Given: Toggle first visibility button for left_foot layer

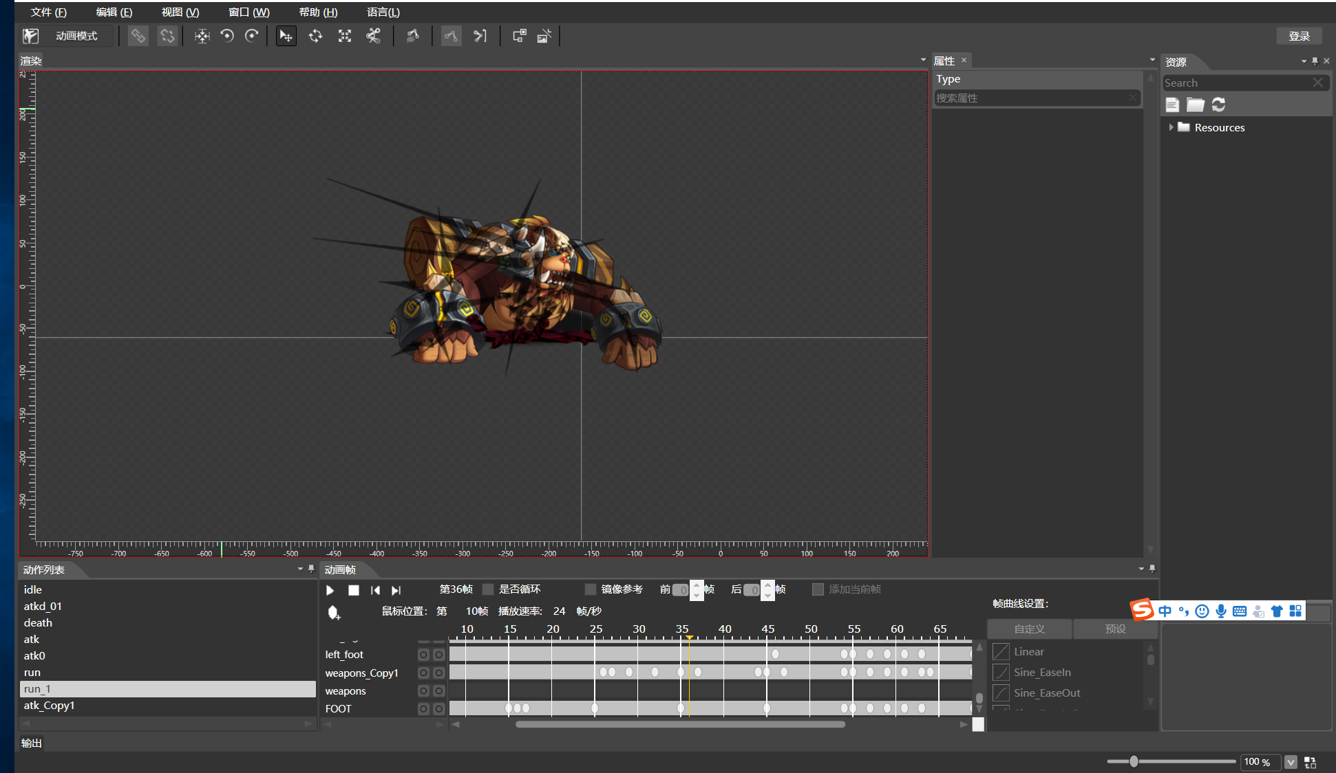Looking at the screenshot, I should coord(423,655).
